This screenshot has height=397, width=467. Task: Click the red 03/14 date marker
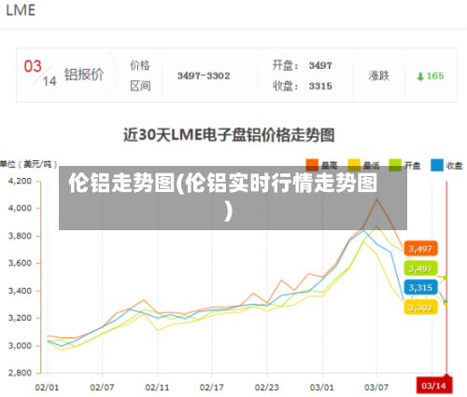pyautogui.click(x=434, y=386)
